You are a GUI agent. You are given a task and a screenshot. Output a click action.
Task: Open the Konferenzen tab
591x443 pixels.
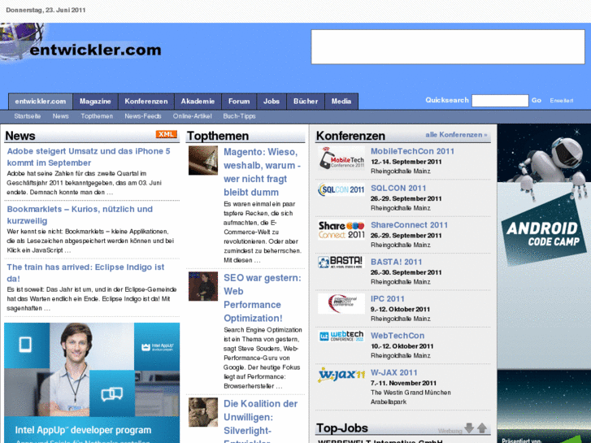click(146, 102)
